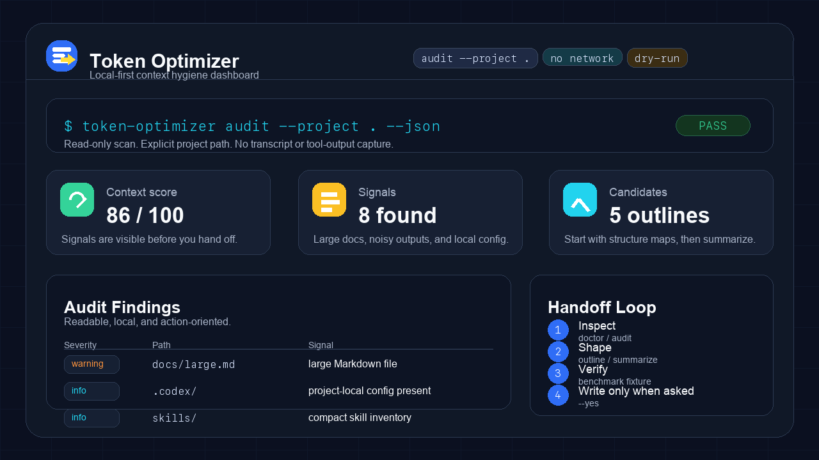819x460 pixels.
Task: Click the '5 outlines' candidates value
Action: point(659,215)
